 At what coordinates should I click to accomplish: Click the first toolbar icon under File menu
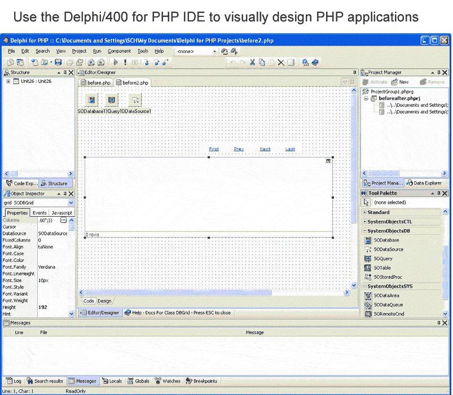point(10,62)
